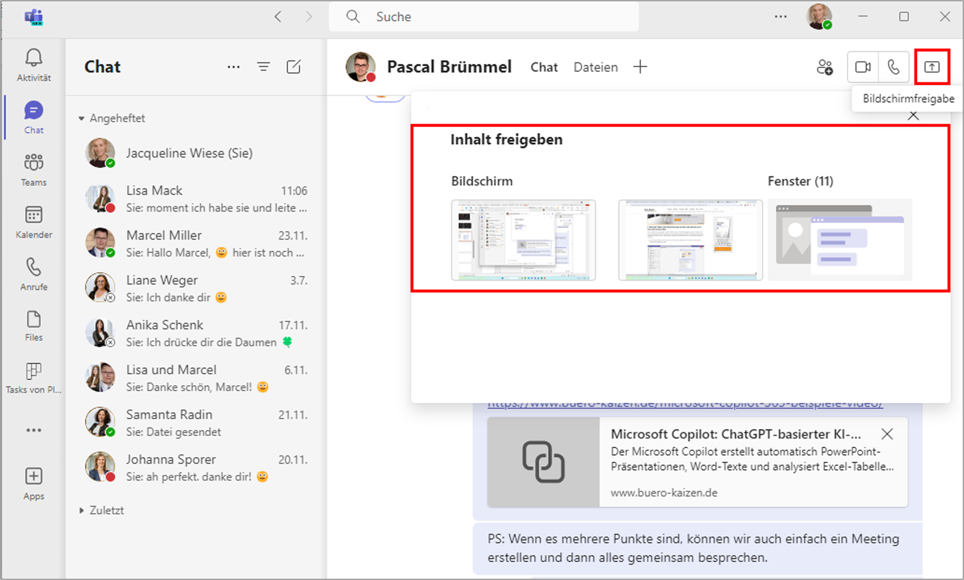Add people to the chat
The image size is (964, 580).
(x=825, y=67)
